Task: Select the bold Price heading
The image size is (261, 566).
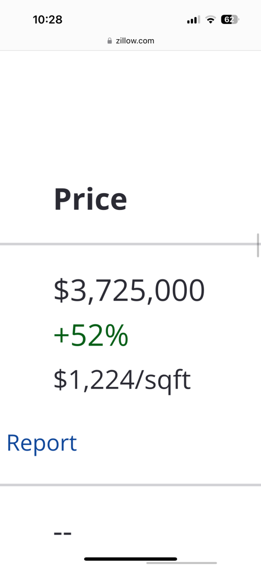Action: (90, 199)
